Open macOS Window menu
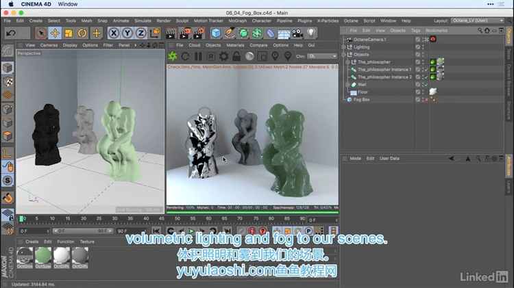 [68, 4]
